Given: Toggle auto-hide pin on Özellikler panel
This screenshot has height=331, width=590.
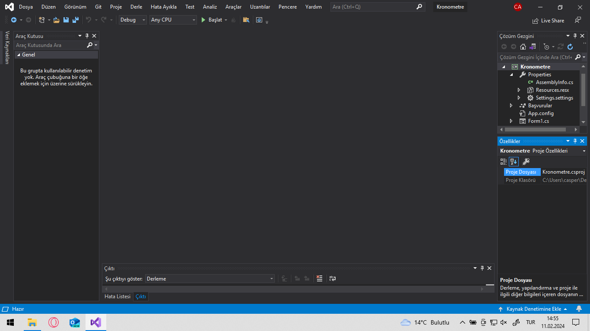Looking at the screenshot, I should coord(575,141).
